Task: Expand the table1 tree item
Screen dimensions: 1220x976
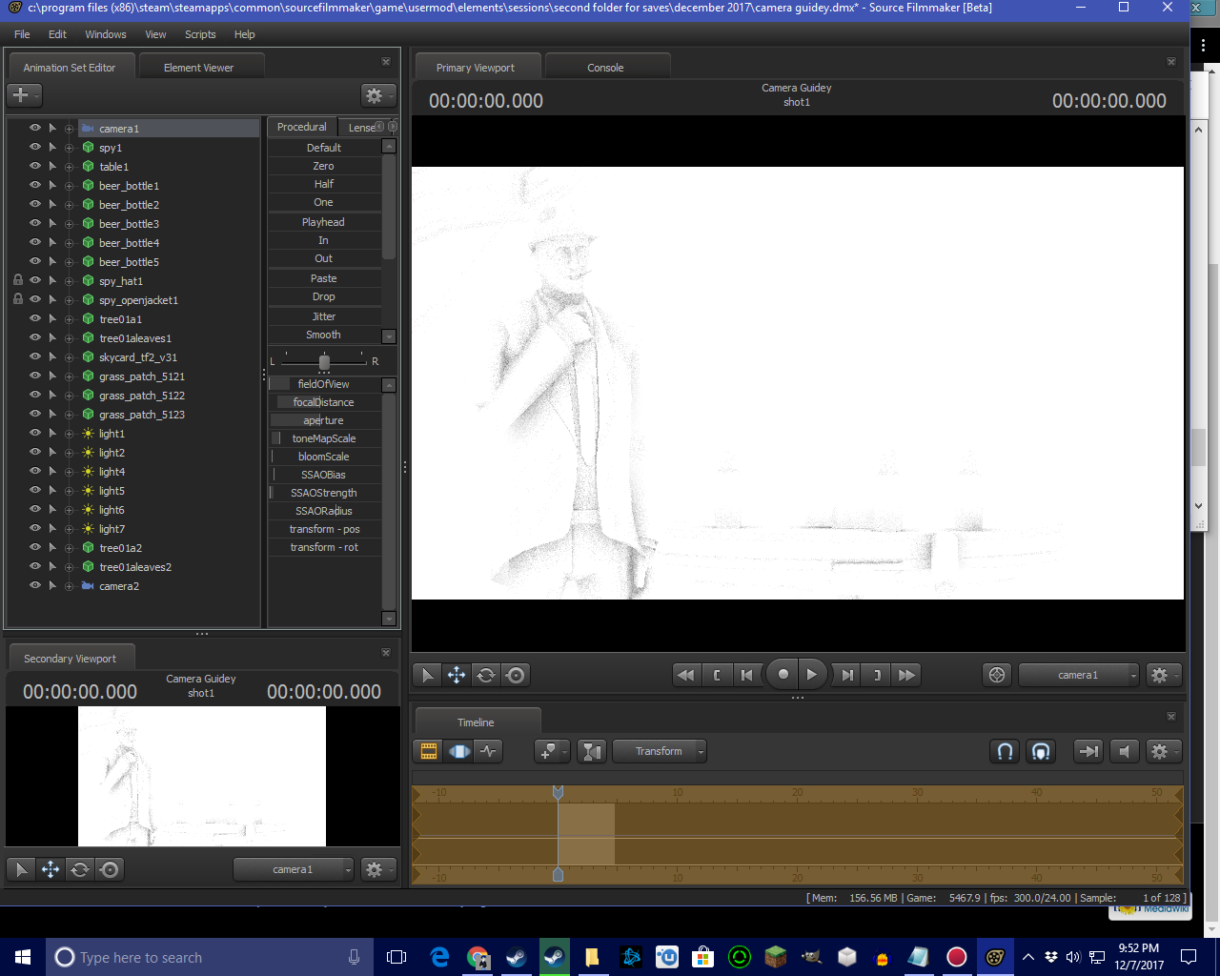Action: point(69,167)
